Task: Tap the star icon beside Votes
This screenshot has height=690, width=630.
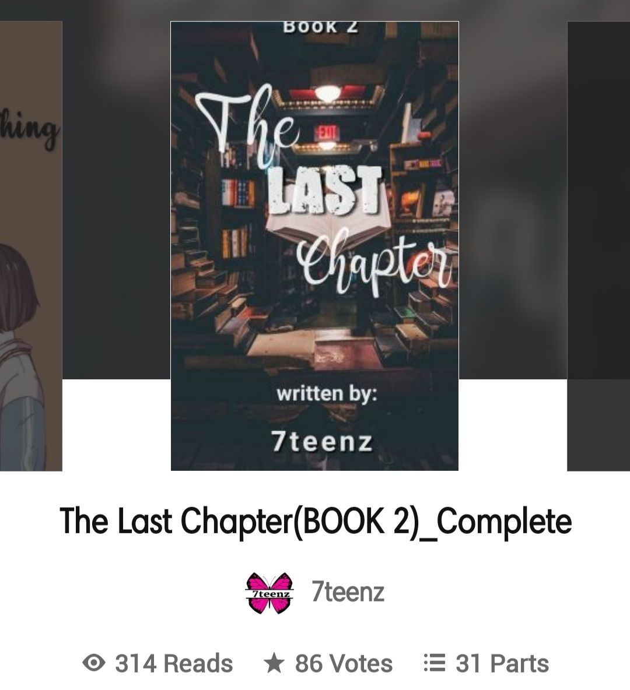Action: 274,663
